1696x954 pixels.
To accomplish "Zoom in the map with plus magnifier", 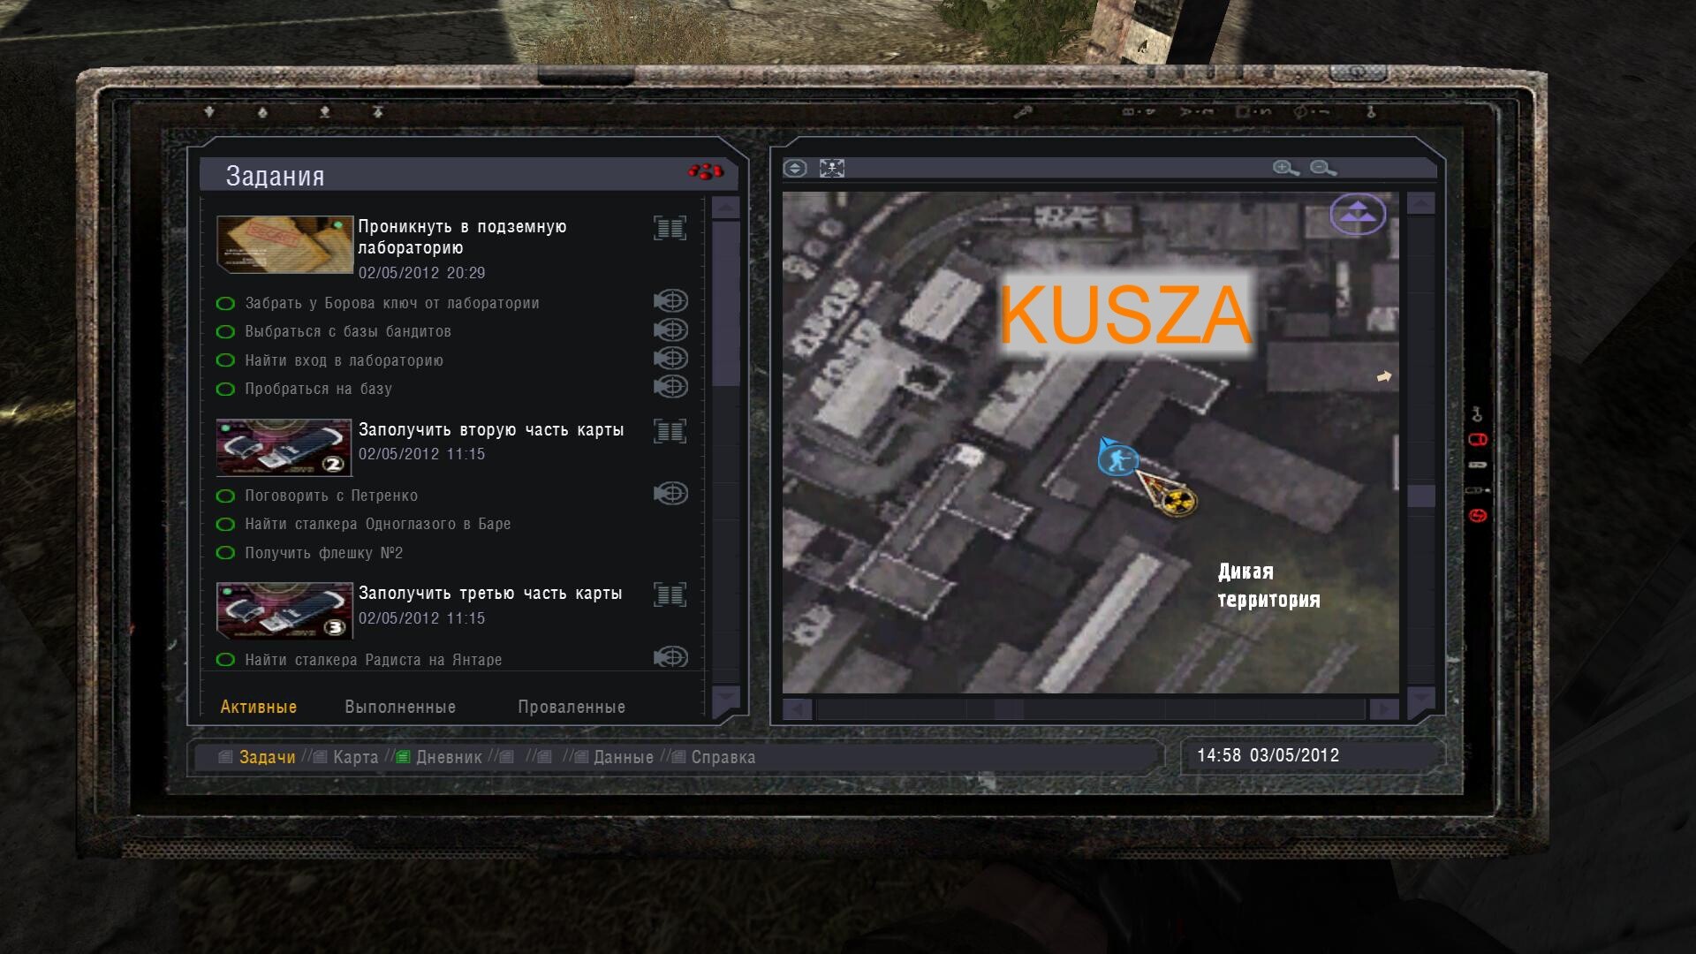I will click(x=1285, y=168).
